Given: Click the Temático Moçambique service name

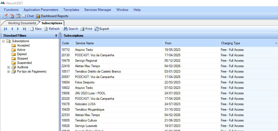Looking at the screenshot, I should pos(90,110).
